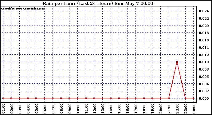
Task: Click the data point at 06:00
Action: coord(45,98)
